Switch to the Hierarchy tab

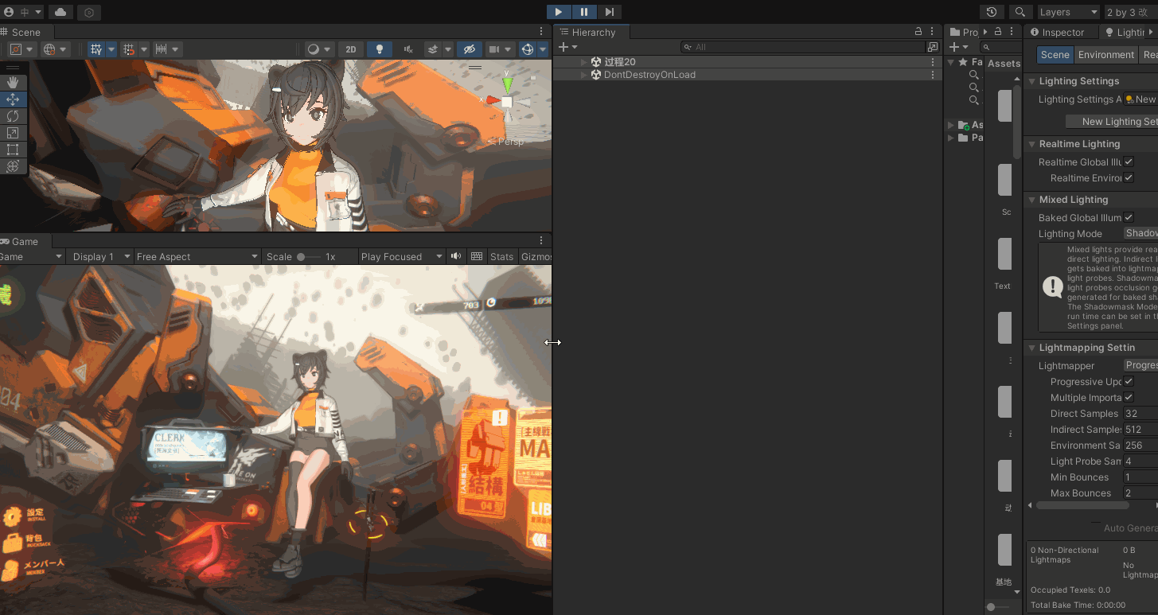[590, 32]
